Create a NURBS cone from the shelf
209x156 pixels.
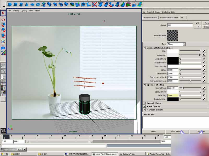[x=27, y=4]
